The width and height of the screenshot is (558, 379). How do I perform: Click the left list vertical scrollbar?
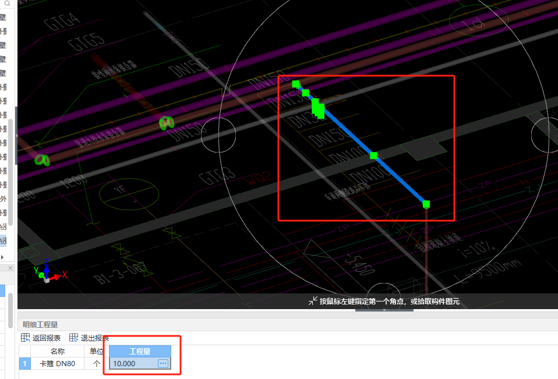(10, 172)
